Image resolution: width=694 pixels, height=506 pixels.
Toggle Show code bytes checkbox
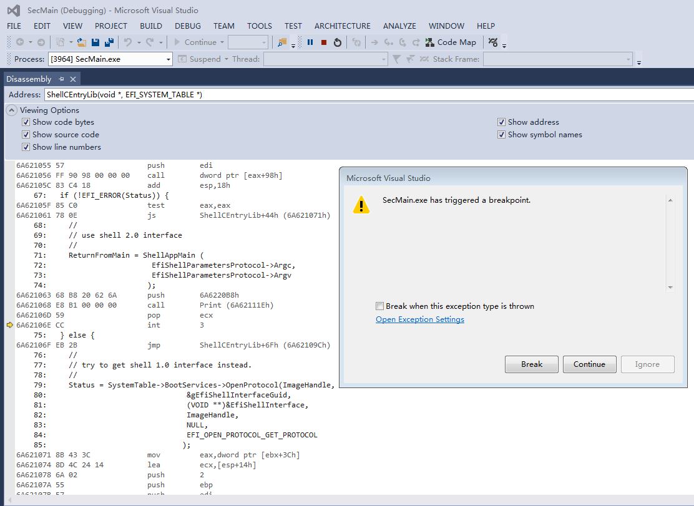coord(26,122)
